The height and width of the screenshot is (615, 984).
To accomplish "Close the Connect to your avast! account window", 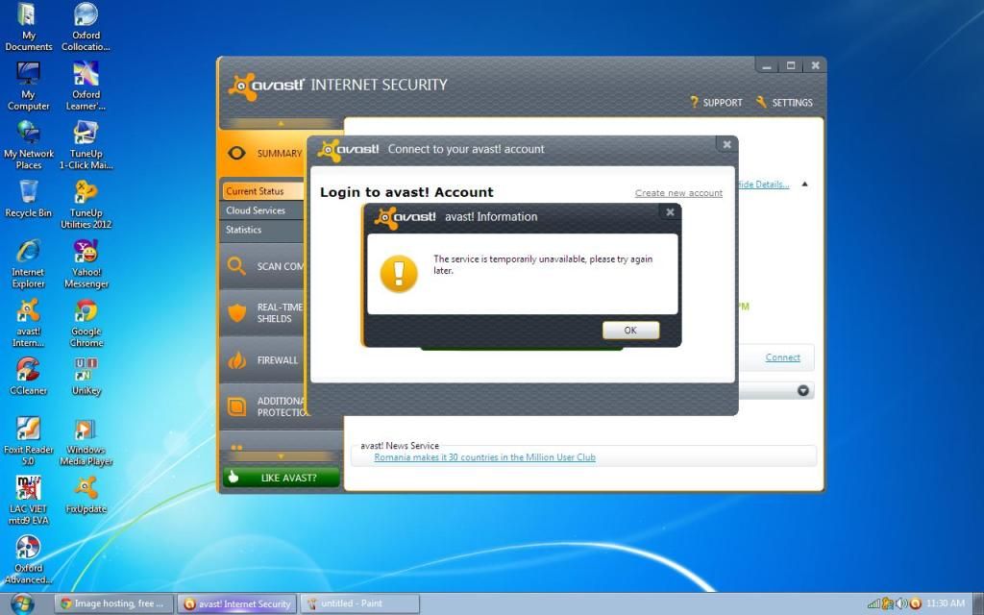I will click(x=726, y=144).
